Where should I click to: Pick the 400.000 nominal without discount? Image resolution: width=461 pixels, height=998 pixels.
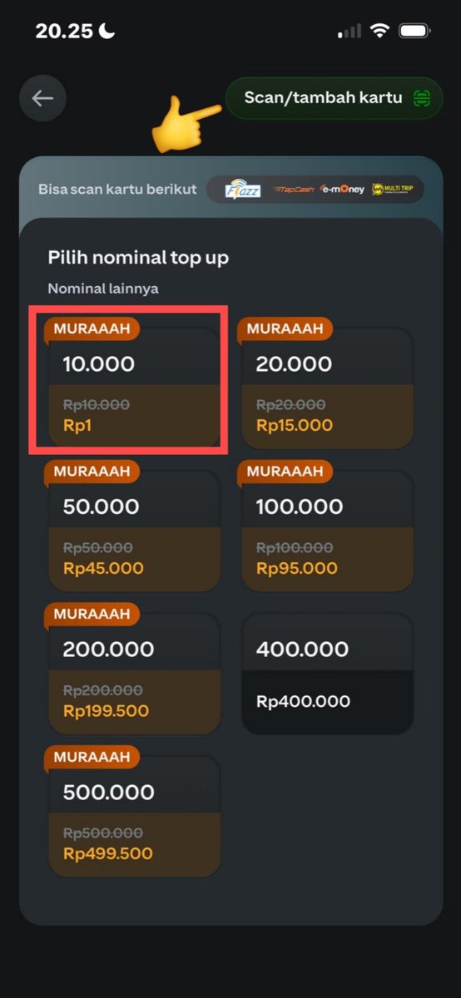[327, 674]
